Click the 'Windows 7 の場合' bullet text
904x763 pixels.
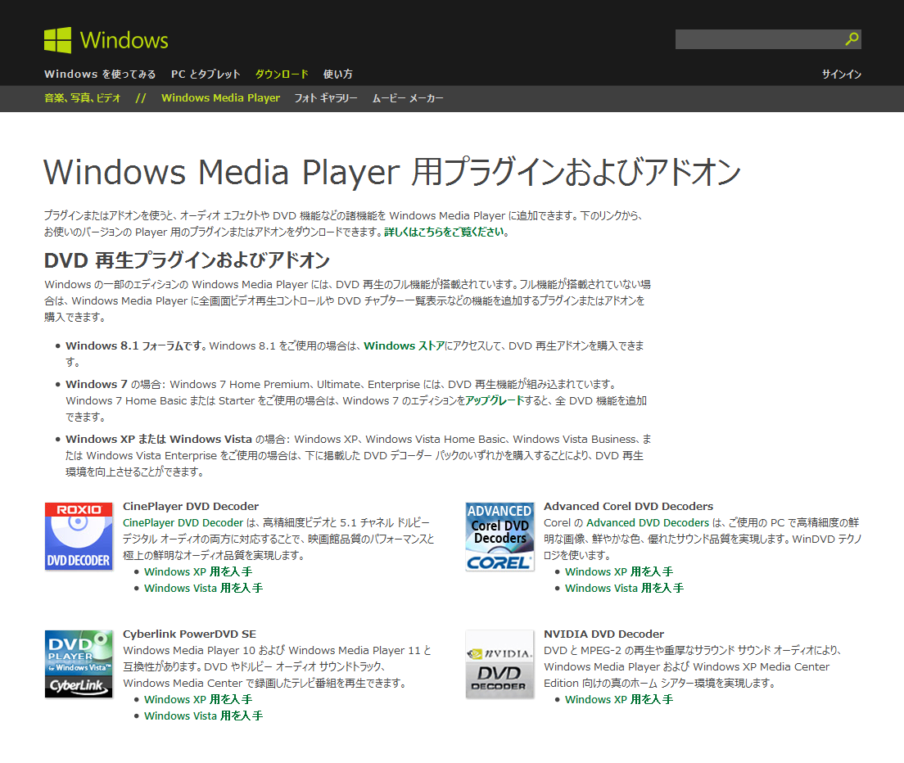115,385
